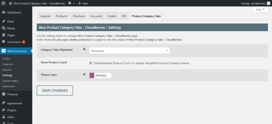Click the Appearance paintbrush icon
272x124 pixels.
click(3, 103)
